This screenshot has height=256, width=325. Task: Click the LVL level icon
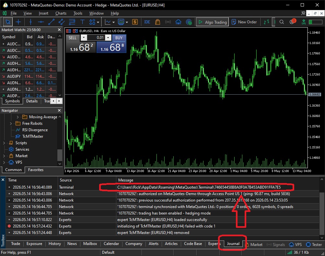pyautogui.click(x=304, y=22)
